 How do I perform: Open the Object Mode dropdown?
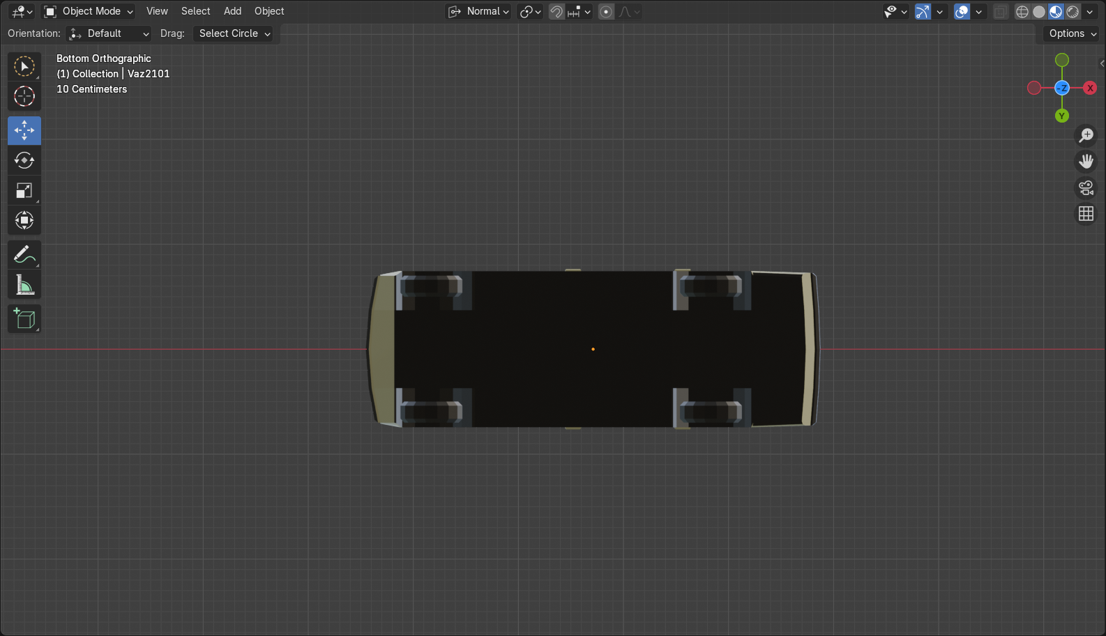(x=88, y=11)
